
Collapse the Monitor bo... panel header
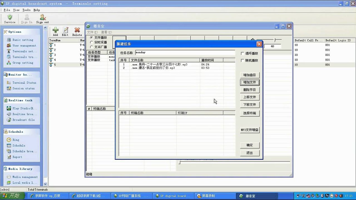tap(21, 74)
